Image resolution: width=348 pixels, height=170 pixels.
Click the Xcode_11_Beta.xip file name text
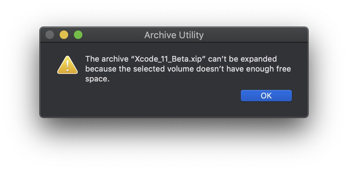tap(168, 59)
